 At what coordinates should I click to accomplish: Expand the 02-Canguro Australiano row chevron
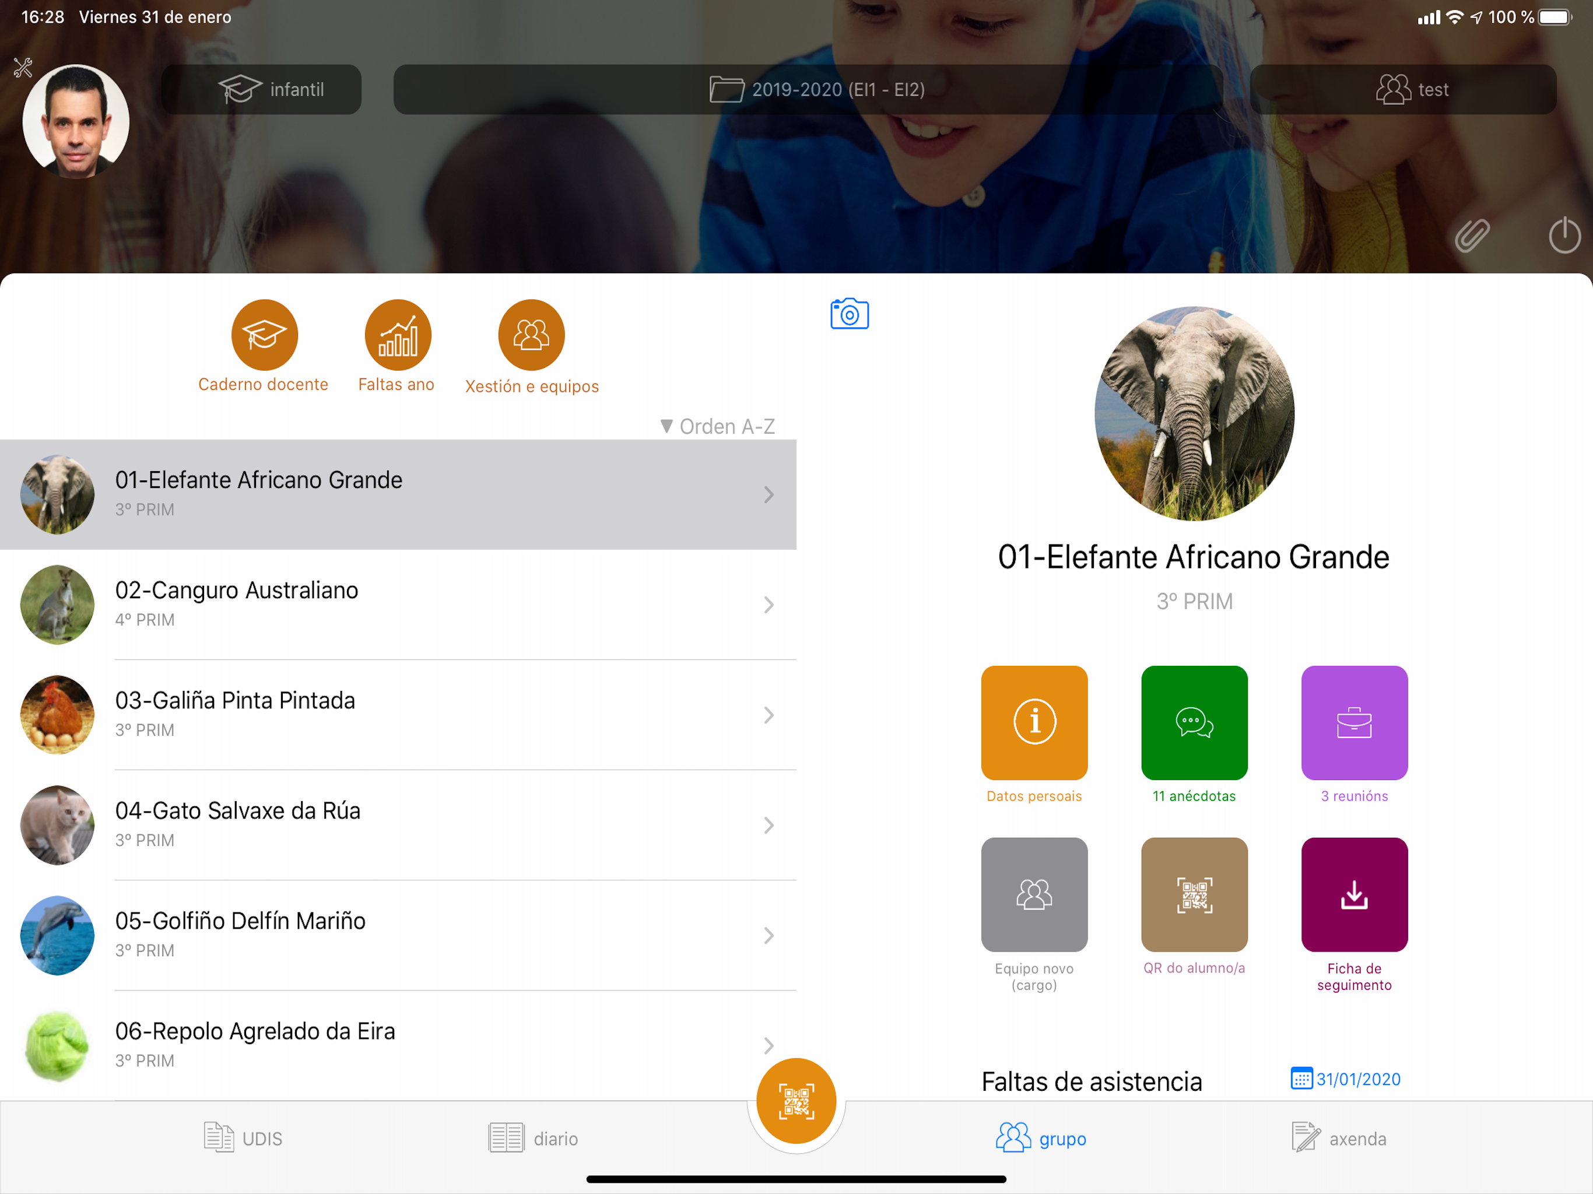769,605
